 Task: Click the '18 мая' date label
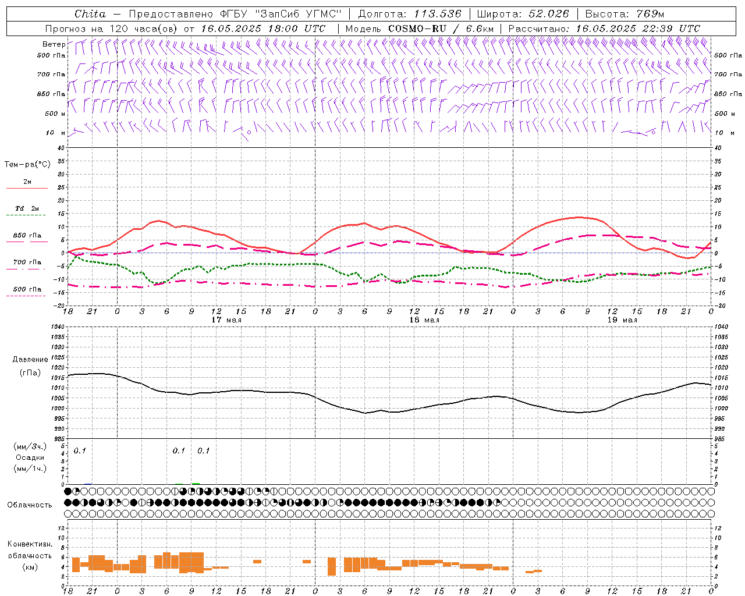pyautogui.click(x=424, y=320)
